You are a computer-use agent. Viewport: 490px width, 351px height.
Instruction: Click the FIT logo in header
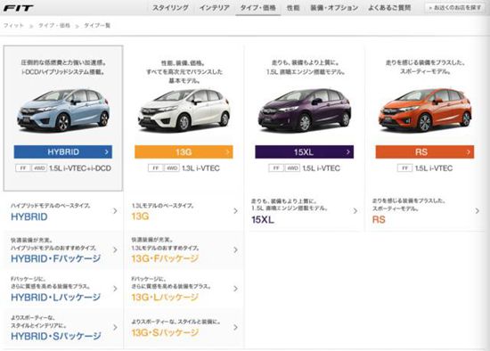[x=18, y=8]
